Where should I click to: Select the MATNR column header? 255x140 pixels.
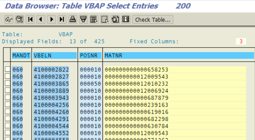179,55
